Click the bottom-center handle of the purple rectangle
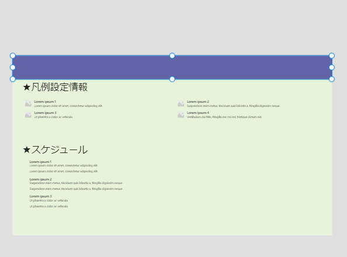Screen dimensions: 347x257 click(172, 79)
